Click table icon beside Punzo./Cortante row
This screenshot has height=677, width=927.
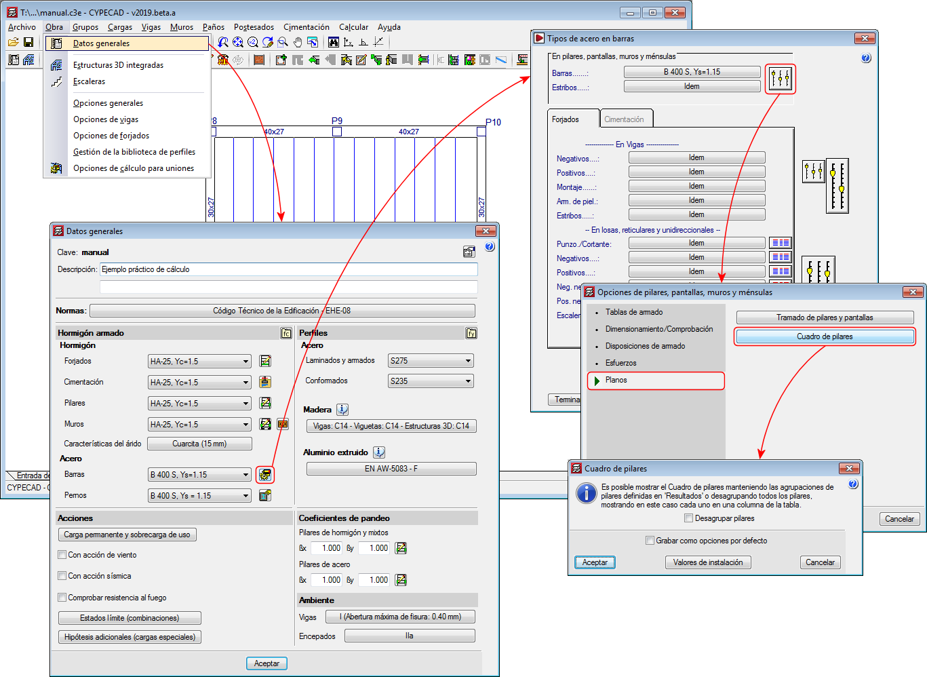(781, 244)
